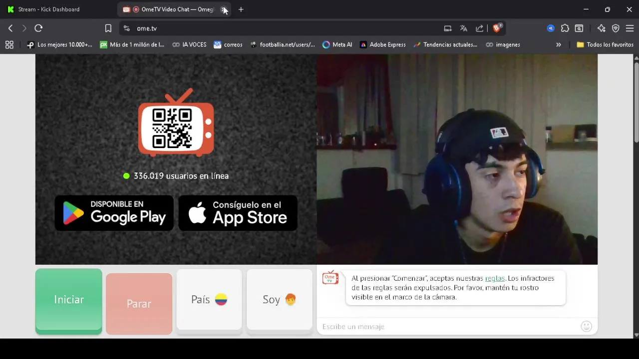The width and height of the screenshot is (639, 359).
Task: Open the Meta AI bookmark
Action: (x=337, y=45)
